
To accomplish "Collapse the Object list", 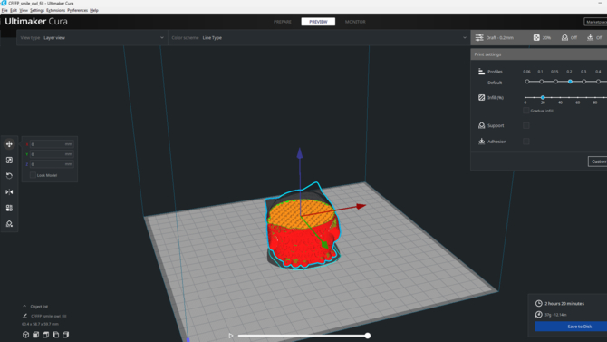I will tap(24, 306).
